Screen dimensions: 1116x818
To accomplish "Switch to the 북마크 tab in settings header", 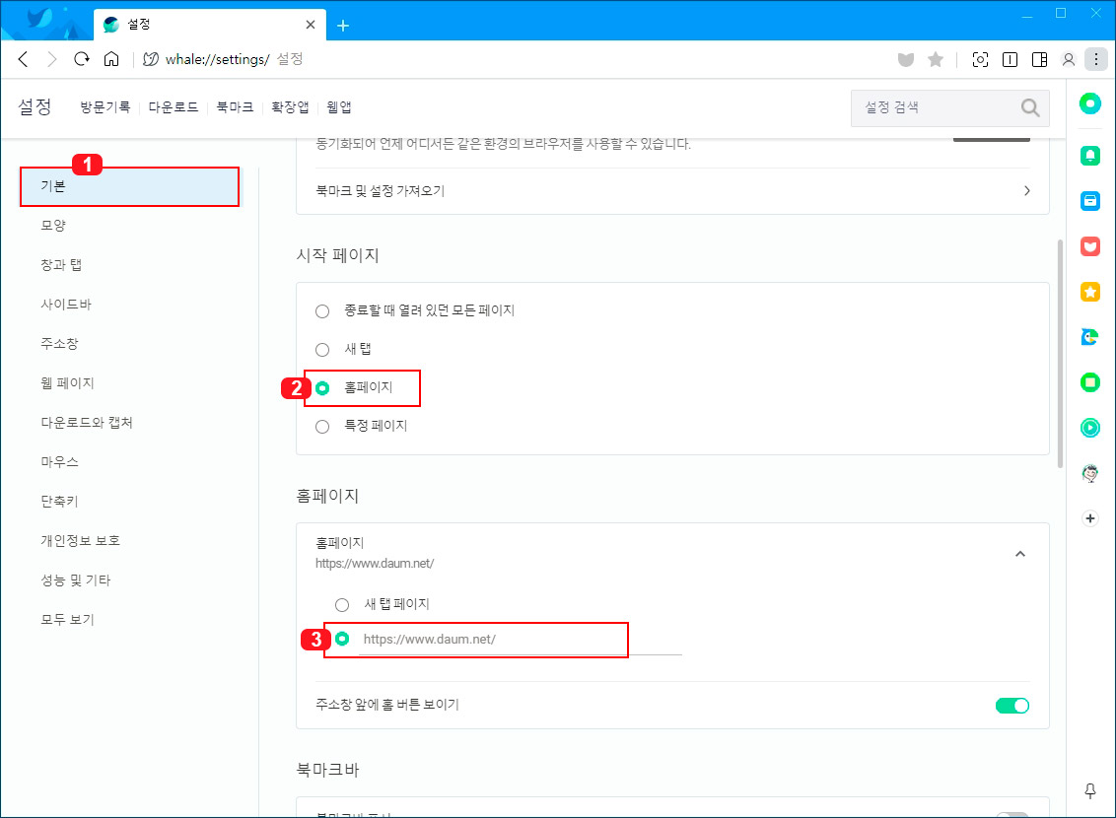I will tap(234, 106).
